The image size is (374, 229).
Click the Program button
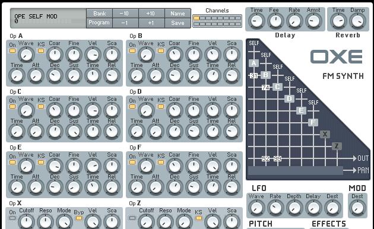click(99, 23)
